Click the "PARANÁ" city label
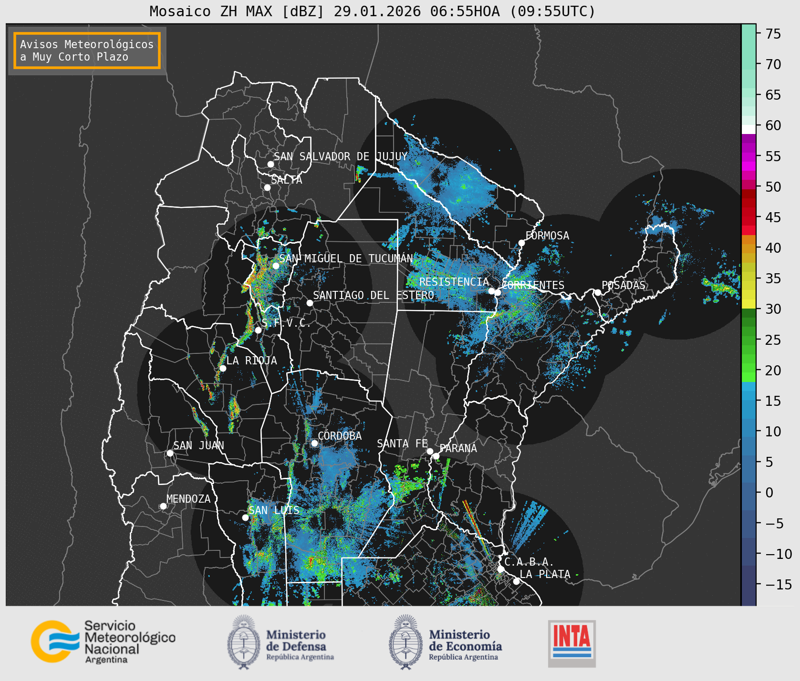Viewport: 800px width, 681px height. (x=458, y=448)
